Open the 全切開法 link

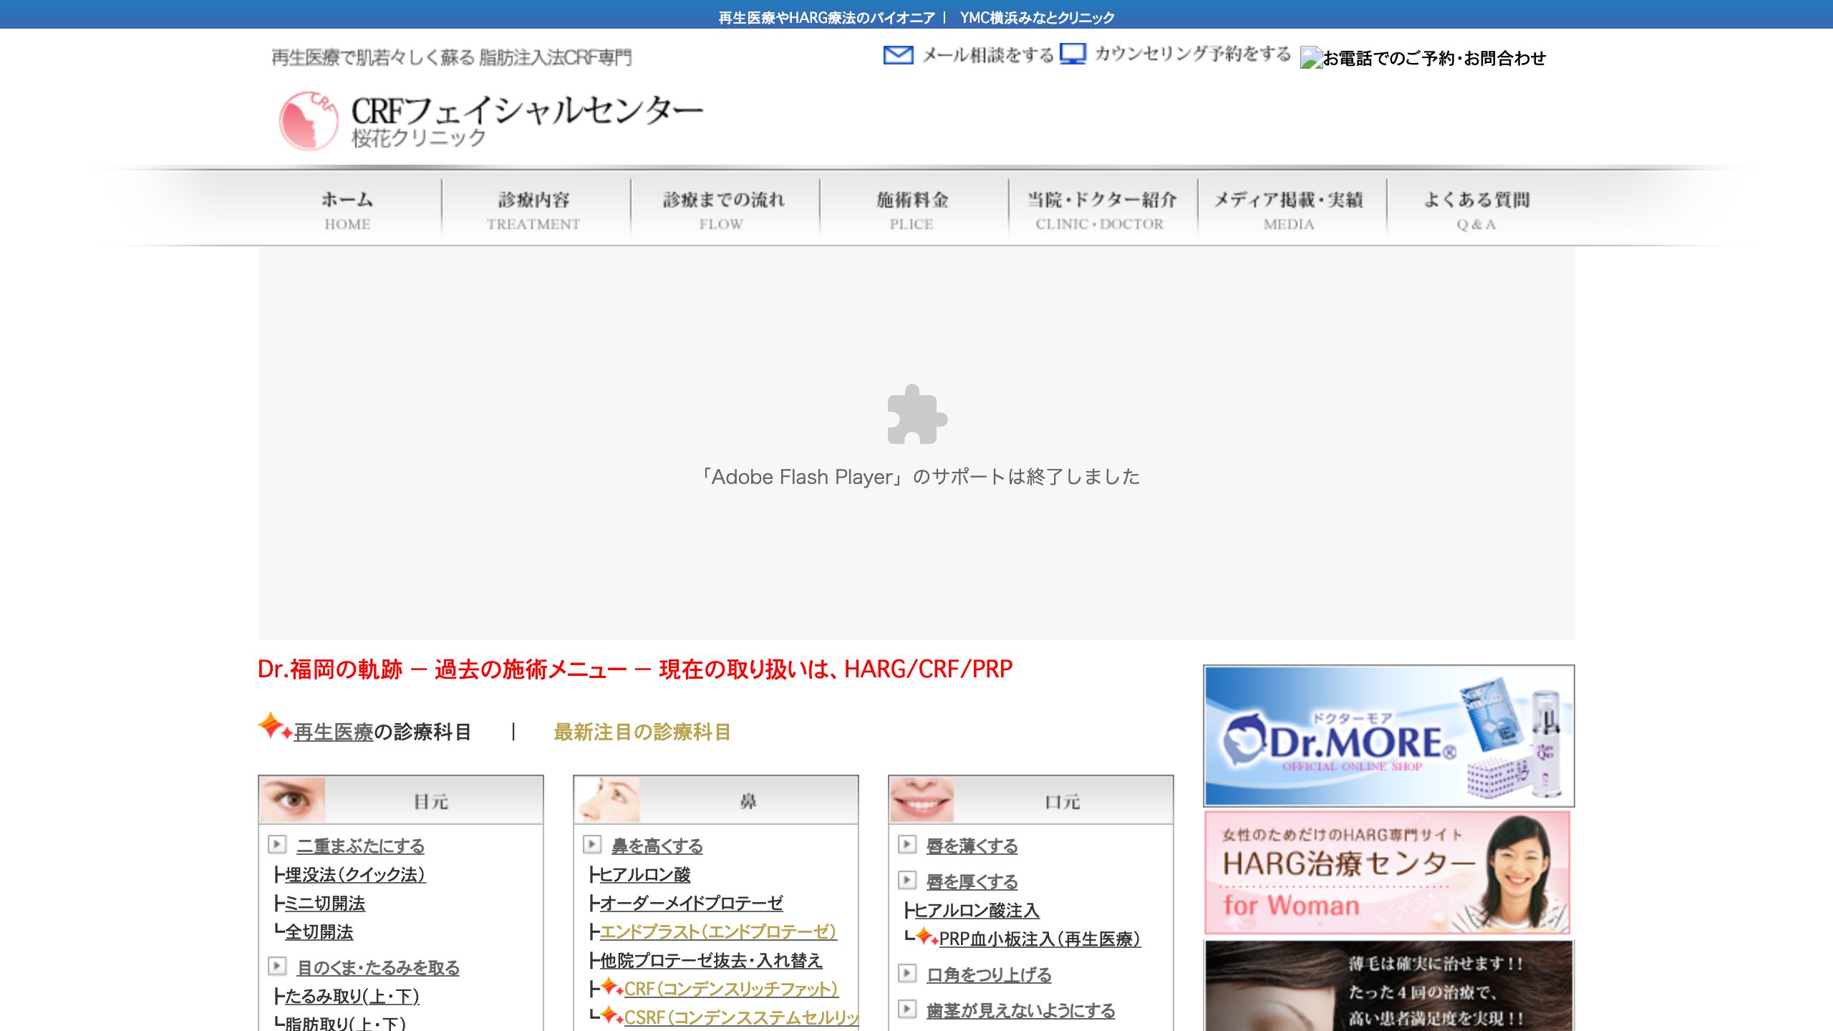319,931
